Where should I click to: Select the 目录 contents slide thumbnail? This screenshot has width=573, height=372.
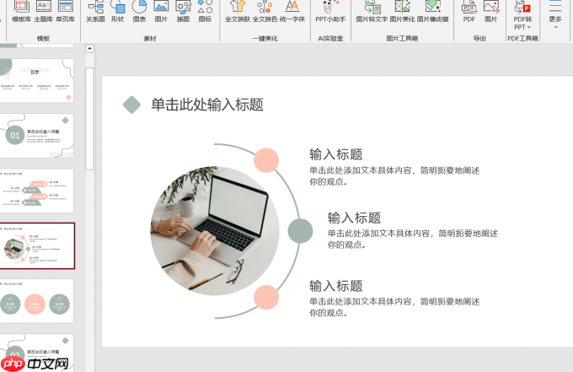[x=36, y=80]
